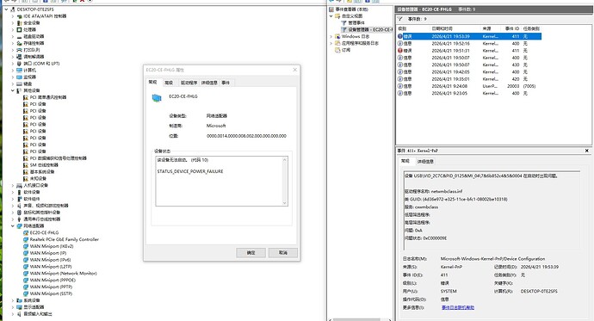The image size is (594, 321).
Task: Open the 详细信息 tab in the event preview pane
Action: (425, 161)
